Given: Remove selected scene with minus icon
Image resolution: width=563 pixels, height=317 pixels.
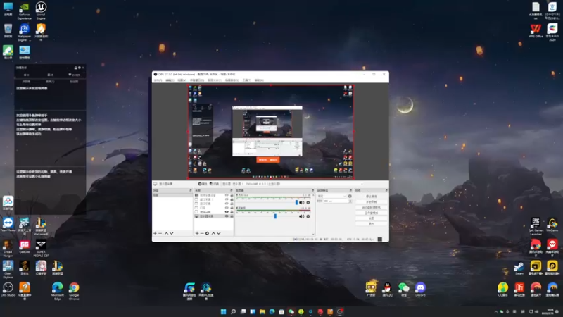Looking at the screenshot, I should coord(160,233).
